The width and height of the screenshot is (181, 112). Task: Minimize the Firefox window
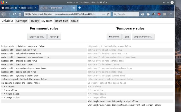click(x=164, y=2)
